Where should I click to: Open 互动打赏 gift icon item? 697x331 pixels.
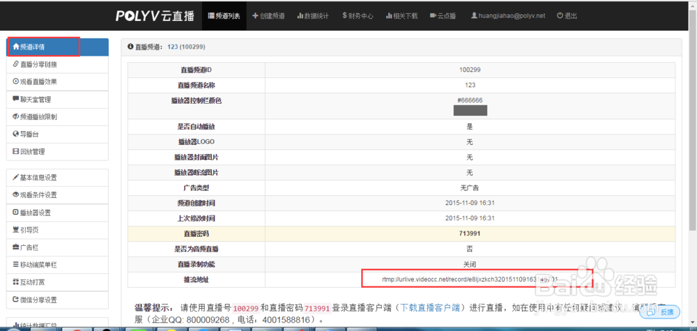pyautogui.click(x=57, y=283)
